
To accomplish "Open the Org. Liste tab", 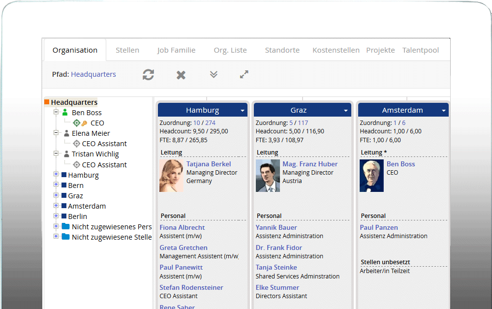I will point(230,50).
